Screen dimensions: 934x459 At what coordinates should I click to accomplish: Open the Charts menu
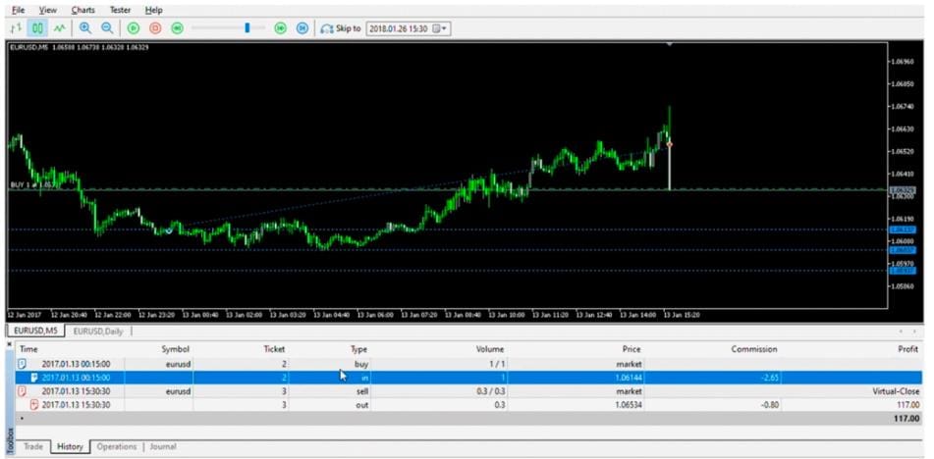pos(83,10)
